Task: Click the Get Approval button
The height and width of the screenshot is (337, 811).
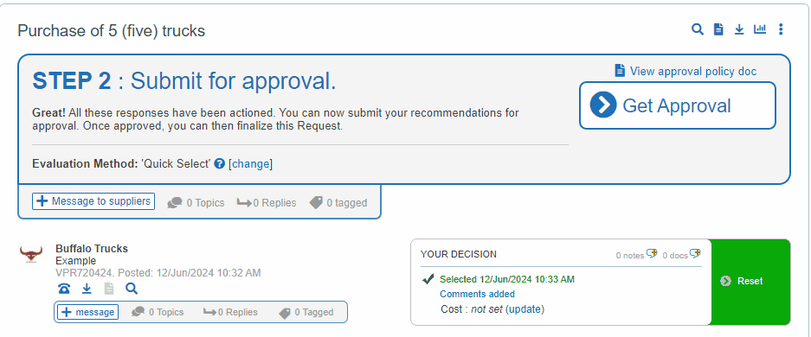Action: click(x=678, y=105)
